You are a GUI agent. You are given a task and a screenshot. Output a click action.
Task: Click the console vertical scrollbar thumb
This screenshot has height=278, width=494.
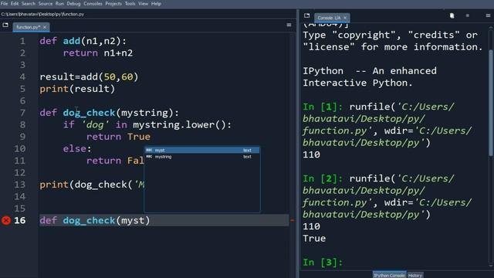(491, 103)
